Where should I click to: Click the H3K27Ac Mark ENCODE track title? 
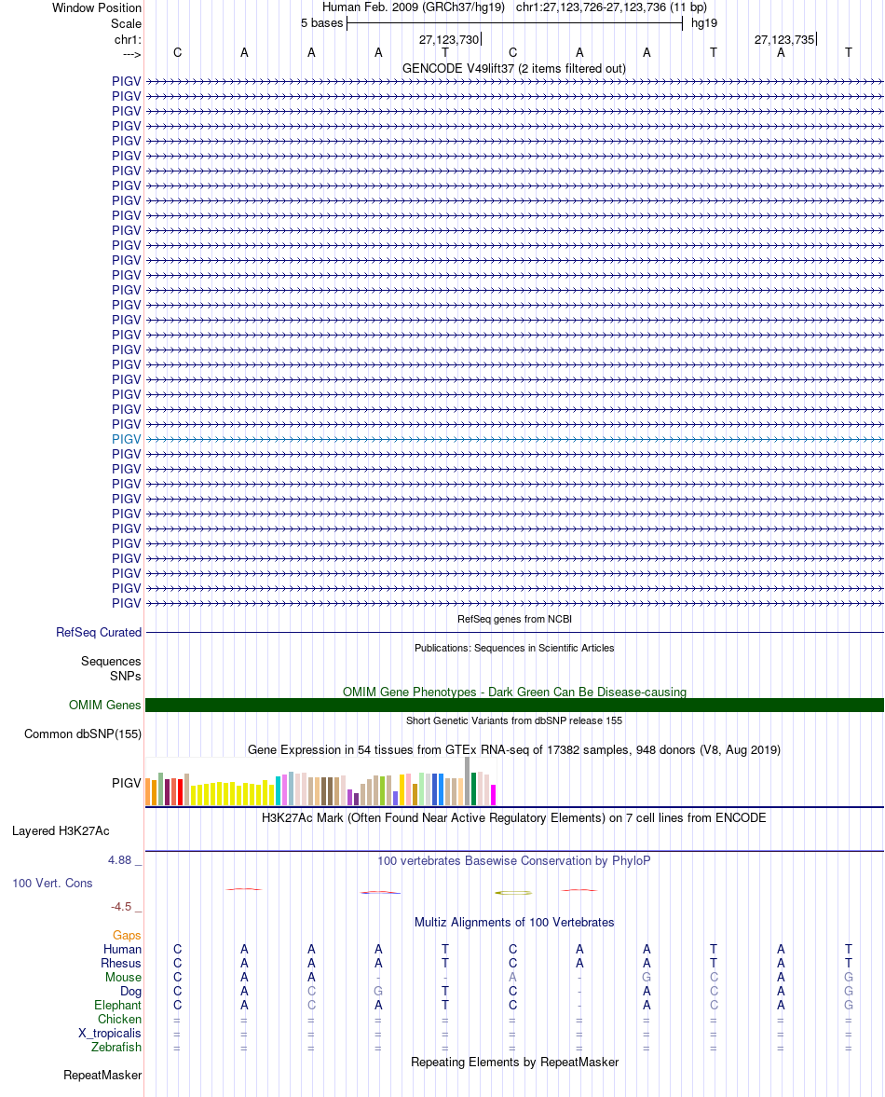pyautogui.click(x=514, y=817)
